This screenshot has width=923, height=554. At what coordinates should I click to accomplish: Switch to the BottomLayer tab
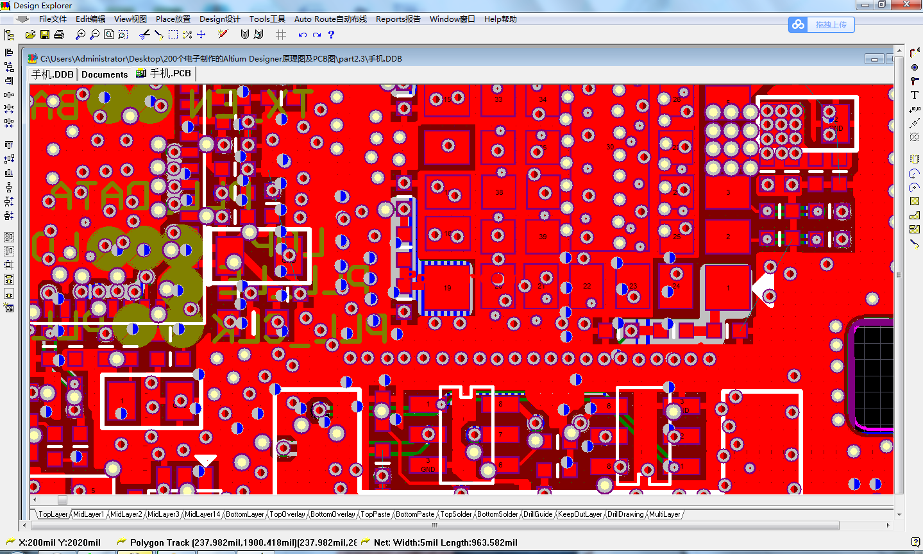[245, 514]
